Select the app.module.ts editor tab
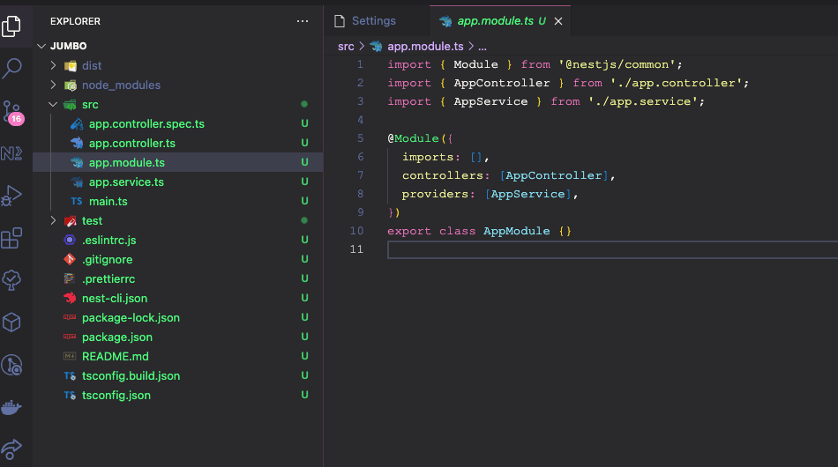Viewport: 838px width, 467px height. [495, 21]
